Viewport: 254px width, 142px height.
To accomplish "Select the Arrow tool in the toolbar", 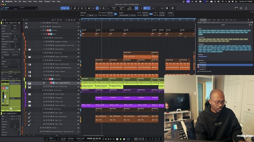I will pyautogui.click(x=65, y=8).
